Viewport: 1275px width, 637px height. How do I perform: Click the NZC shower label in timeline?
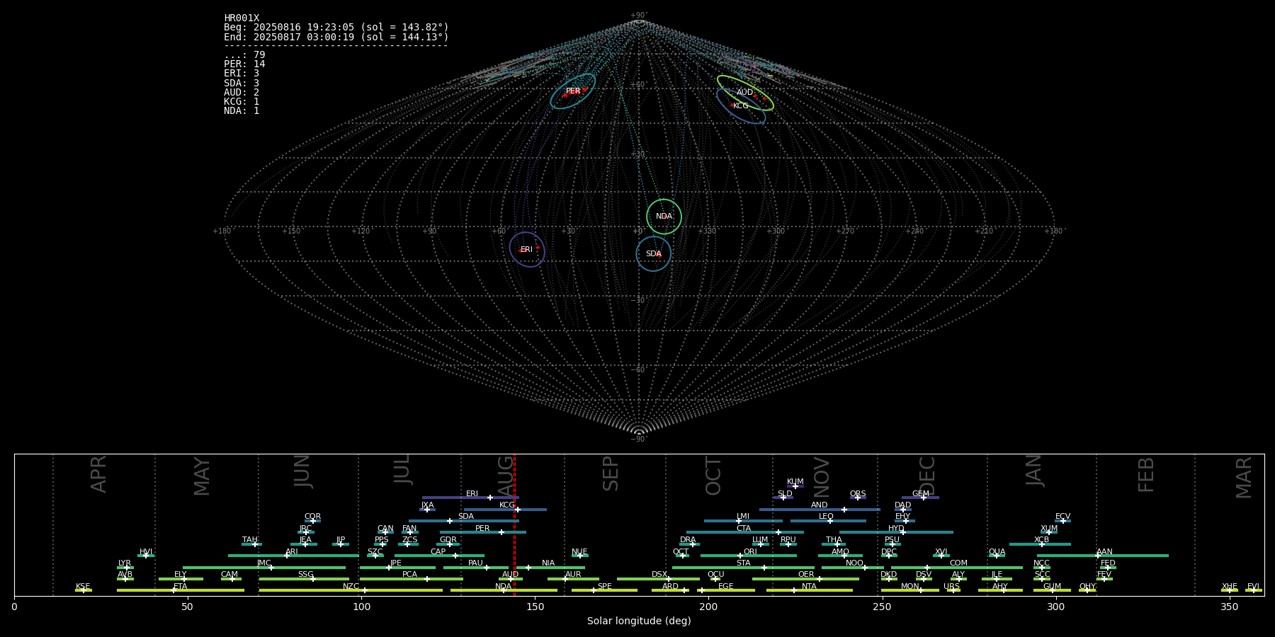351,587
